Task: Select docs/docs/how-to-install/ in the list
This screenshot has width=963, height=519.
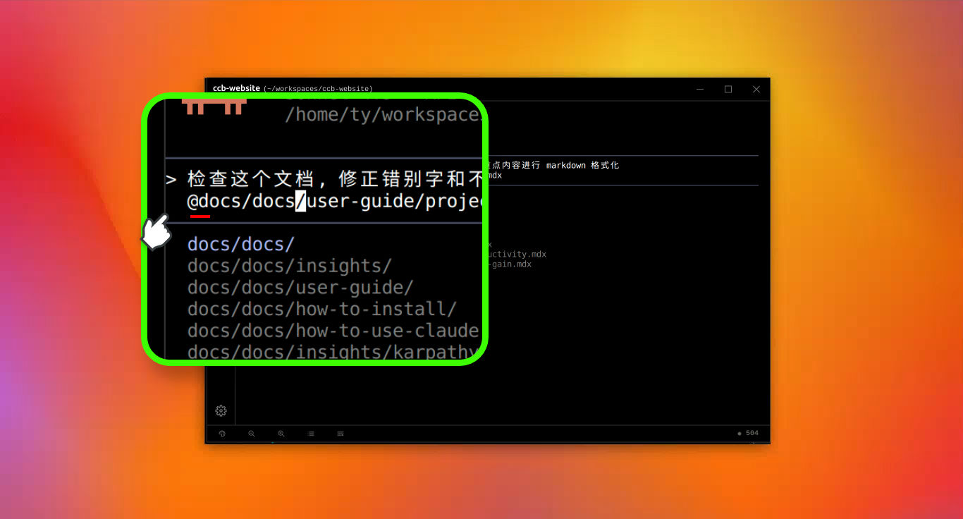Action: tap(321, 310)
